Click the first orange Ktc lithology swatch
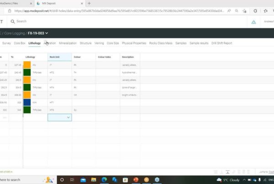The width and height of the screenshot is (274, 184). [x=27, y=65]
